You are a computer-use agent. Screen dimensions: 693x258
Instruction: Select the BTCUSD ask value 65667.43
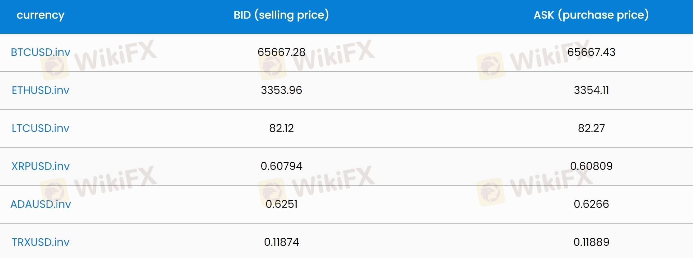coord(591,52)
